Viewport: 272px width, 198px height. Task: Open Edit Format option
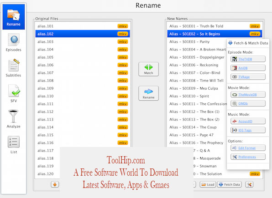coord(248,148)
